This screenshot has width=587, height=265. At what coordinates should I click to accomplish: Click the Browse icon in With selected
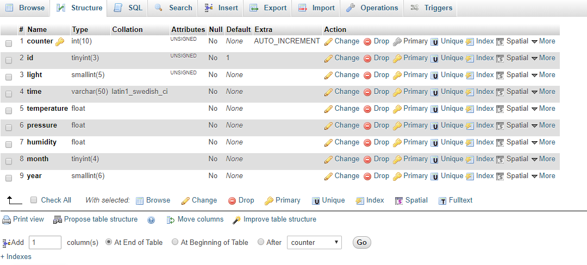pos(140,201)
